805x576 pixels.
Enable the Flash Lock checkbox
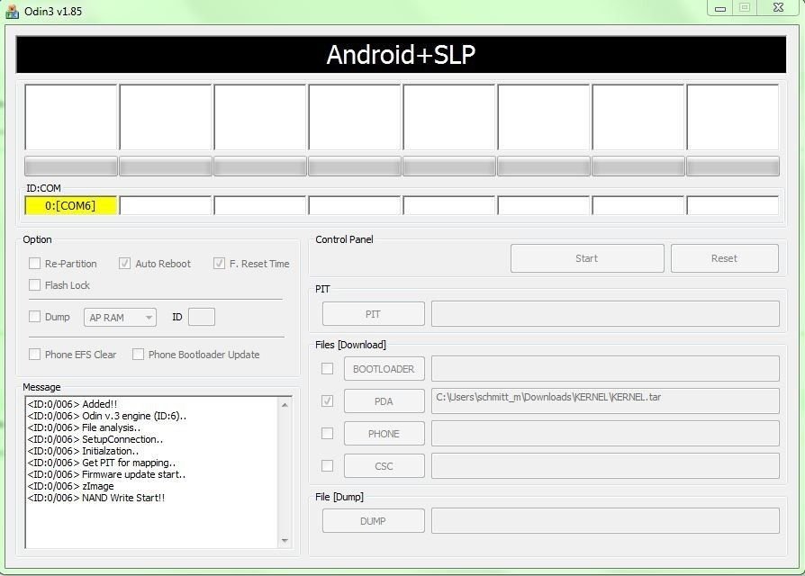pos(34,285)
